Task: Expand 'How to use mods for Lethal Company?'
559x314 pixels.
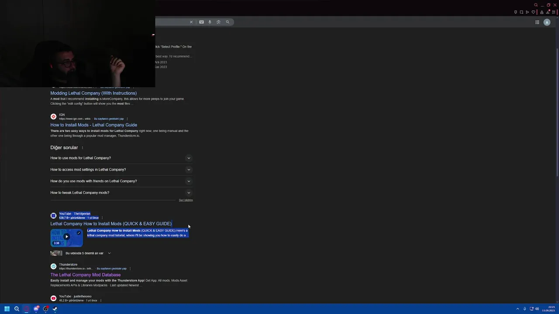Action: point(121,158)
